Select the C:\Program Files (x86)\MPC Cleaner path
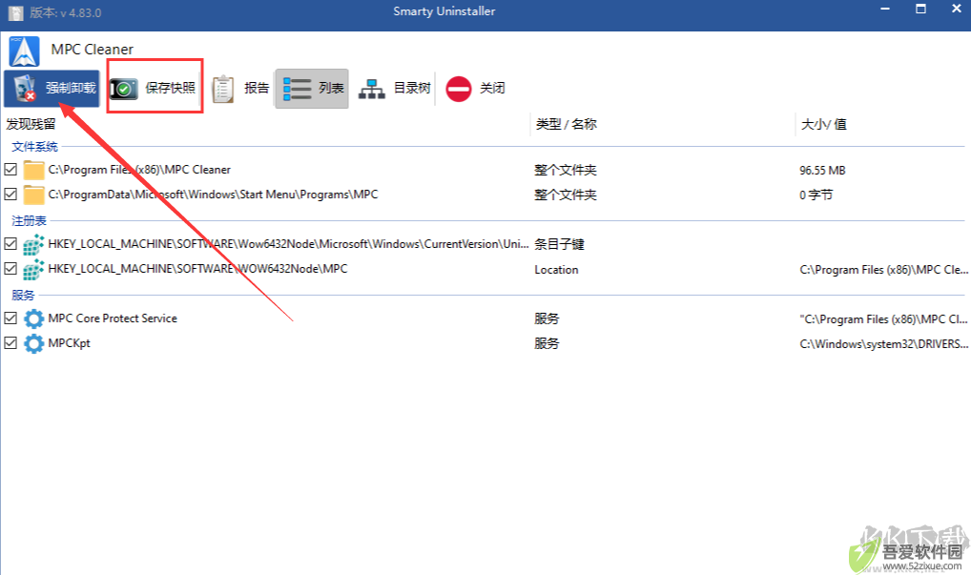 pos(139,170)
